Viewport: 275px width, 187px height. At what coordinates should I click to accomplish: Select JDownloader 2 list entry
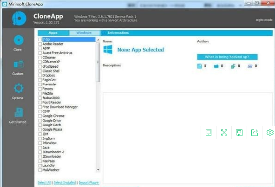click(x=53, y=152)
